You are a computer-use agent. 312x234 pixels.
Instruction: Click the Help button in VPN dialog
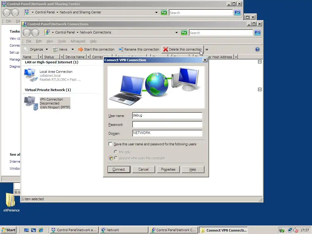pyautogui.click(x=193, y=169)
